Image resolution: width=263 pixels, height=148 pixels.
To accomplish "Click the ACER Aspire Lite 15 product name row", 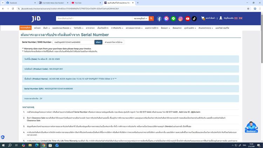I will 130,79.
